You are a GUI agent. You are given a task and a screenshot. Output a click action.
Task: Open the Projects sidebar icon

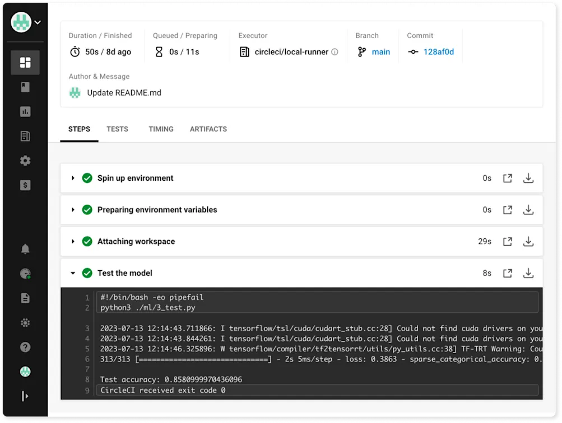coord(25,87)
